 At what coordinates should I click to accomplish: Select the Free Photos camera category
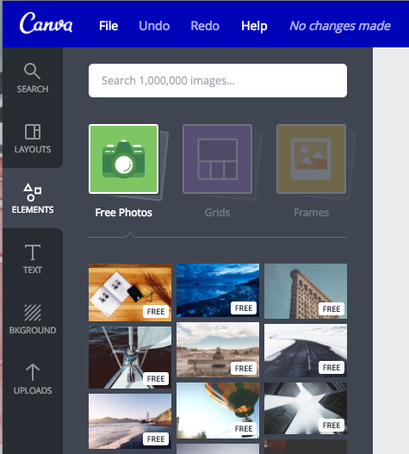[124, 159]
